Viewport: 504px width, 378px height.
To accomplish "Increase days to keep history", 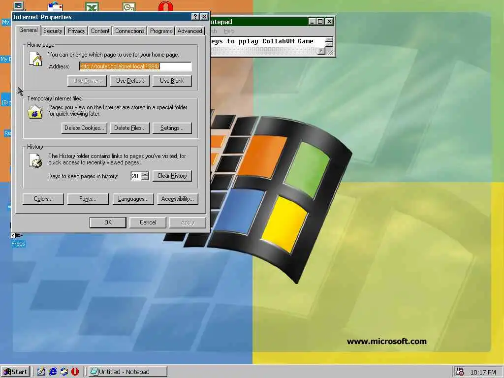I will coord(145,174).
